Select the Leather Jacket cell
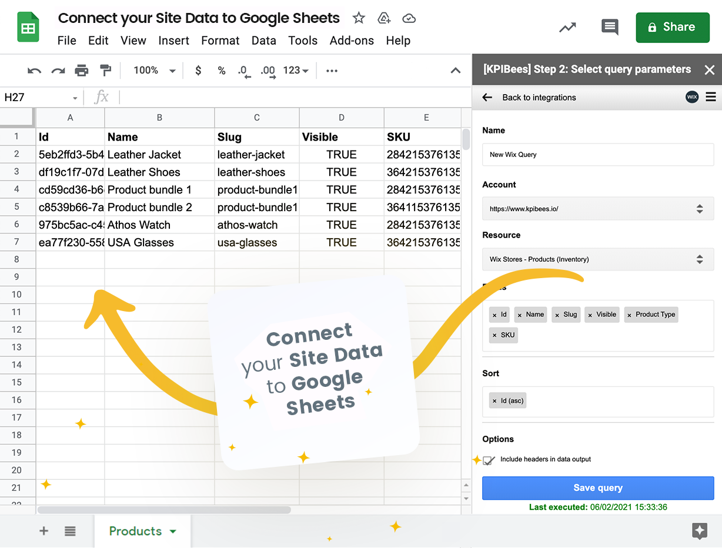This screenshot has height=548, width=722. 159,155
